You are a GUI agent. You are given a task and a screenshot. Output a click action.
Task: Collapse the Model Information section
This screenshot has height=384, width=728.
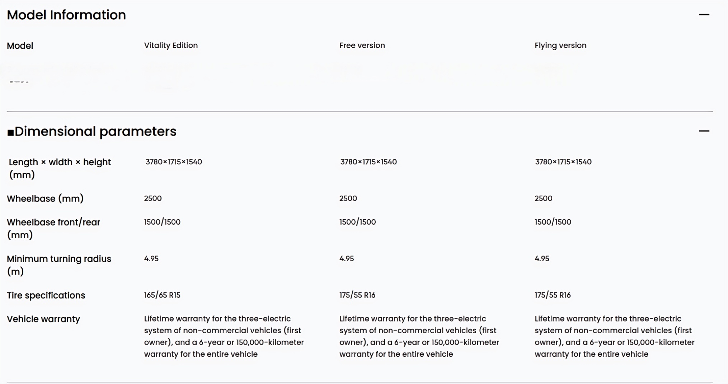tap(704, 15)
